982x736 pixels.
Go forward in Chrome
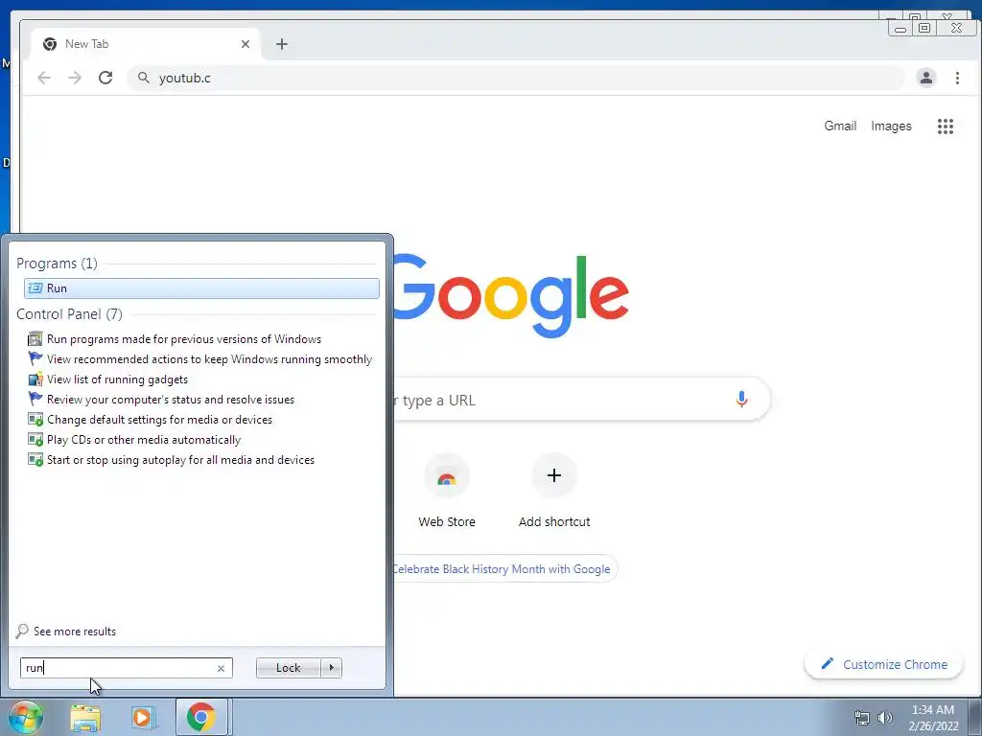pyautogui.click(x=75, y=78)
